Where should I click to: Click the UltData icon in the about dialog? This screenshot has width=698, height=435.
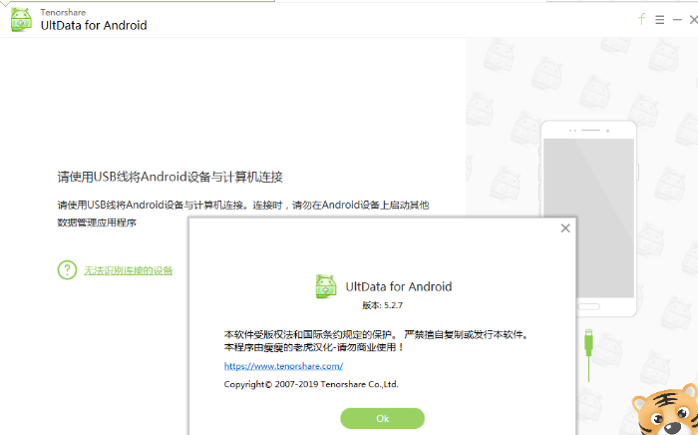pos(326,286)
